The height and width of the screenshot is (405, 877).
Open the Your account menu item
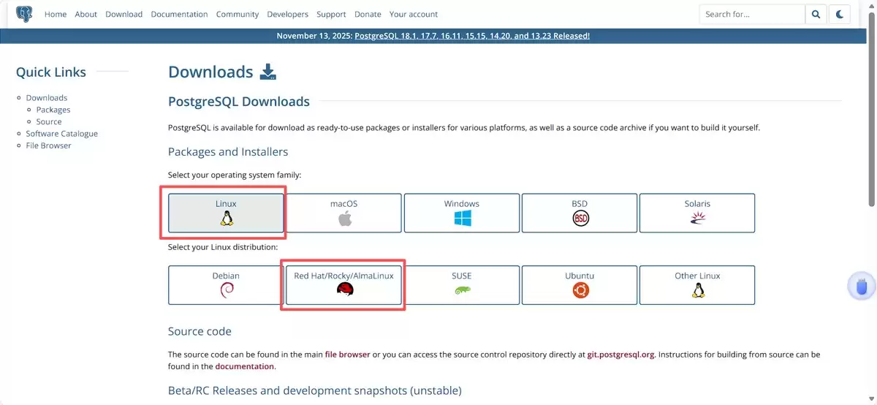pyautogui.click(x=414, y=14)
